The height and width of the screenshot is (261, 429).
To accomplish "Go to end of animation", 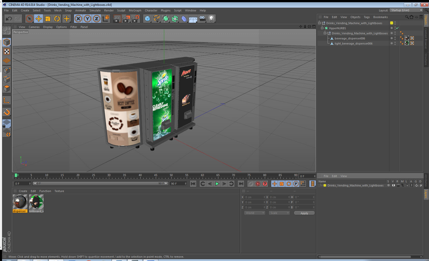I will [241, 184].
